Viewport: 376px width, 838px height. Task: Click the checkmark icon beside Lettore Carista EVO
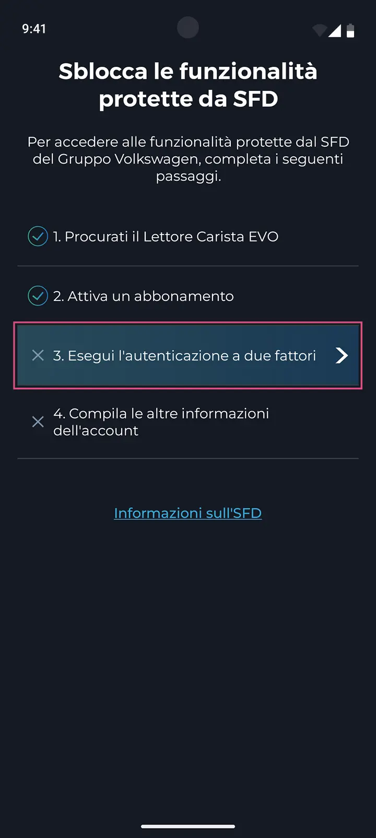[x=38, y=236]
